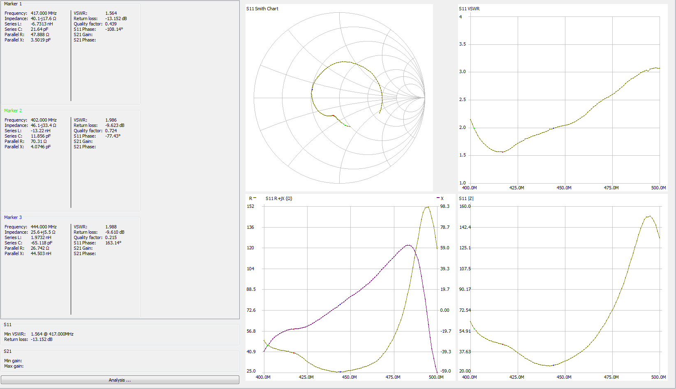
Task: Click Marker 3 VSWR value 1.988
Action: pos(111,227)
